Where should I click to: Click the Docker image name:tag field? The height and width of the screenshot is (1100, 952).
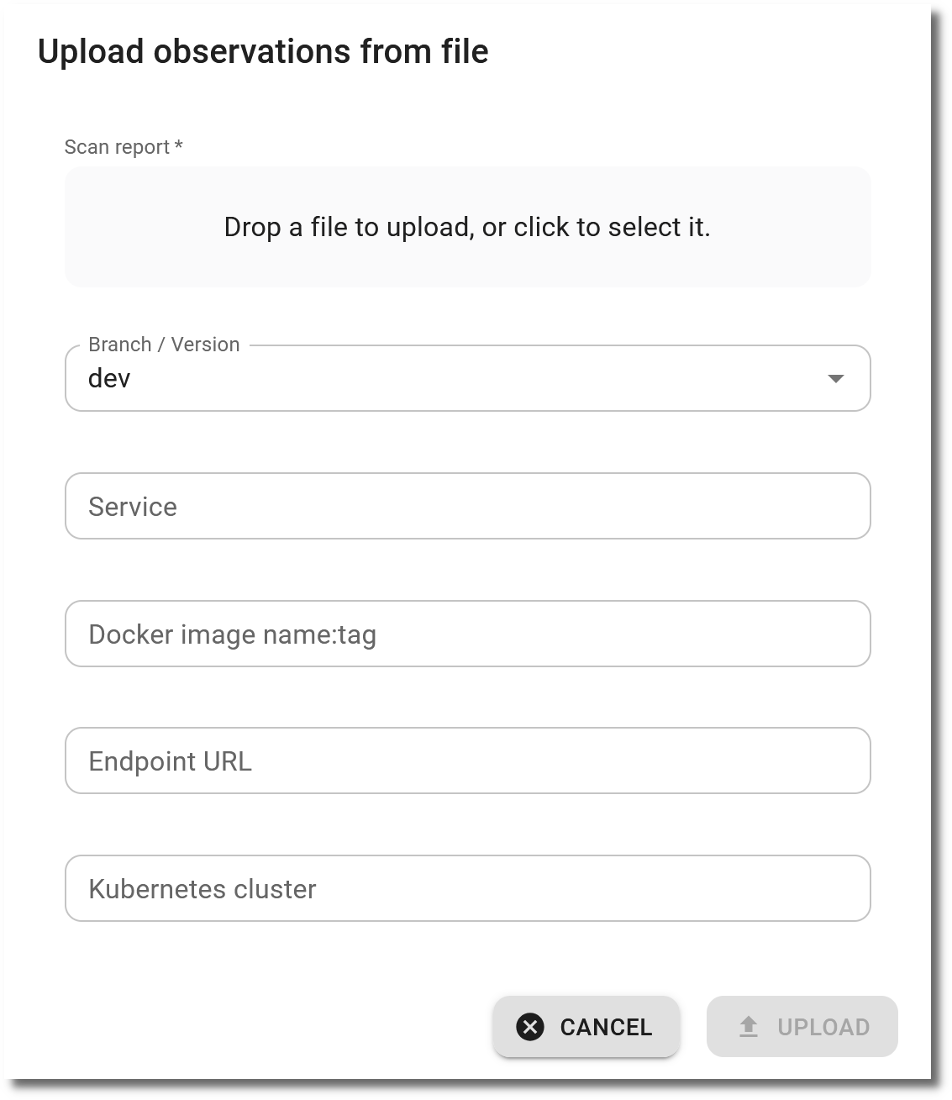(468, 634)
